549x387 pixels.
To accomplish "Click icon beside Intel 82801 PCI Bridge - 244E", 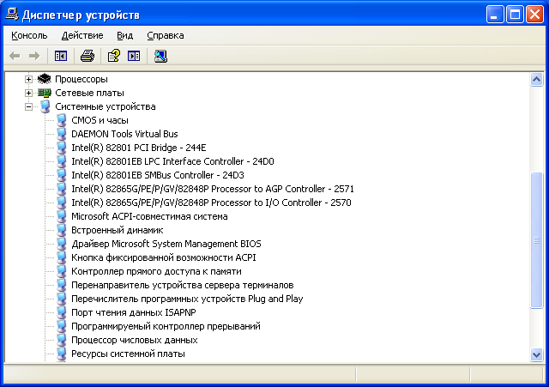I will 62,148.
